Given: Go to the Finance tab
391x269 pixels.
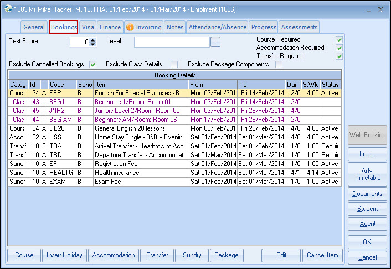Looking at the screenshot, I should pyautogui.click(x=110, y=27).
